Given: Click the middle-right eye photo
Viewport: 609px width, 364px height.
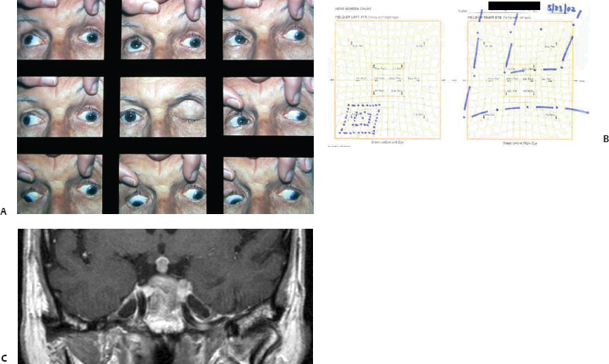Looking at the screenshot, I should coord(267,107).
